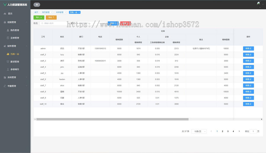Screen dimensions: 266x153
Task: Expand the 考勤管理 menu group
Action: [x=27, y=86]
